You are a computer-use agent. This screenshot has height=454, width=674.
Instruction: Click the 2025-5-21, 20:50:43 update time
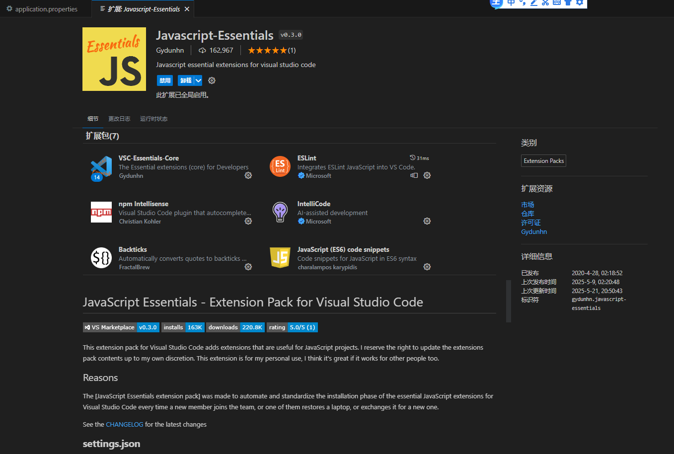coord(597,291)
